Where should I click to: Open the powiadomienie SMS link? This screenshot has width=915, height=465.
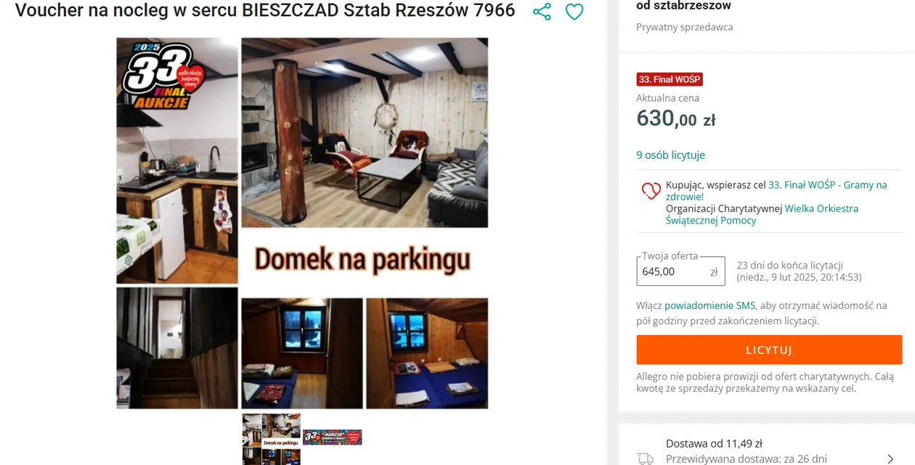(x=709, y=306)
